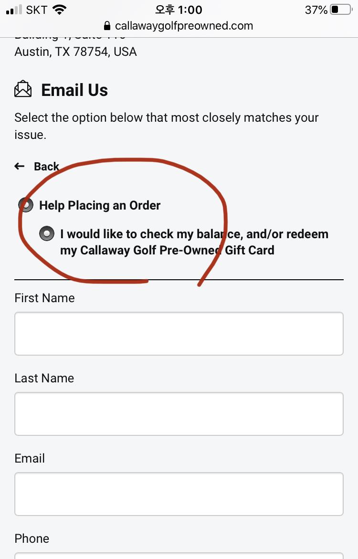The height and width of the screenshot is (559, 358).
Task: Select the Help Placing an Order radio button
Action: point(26,205)
